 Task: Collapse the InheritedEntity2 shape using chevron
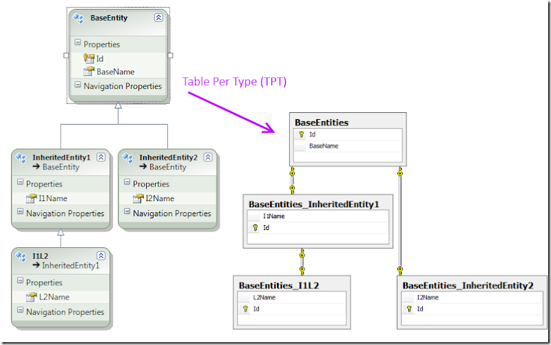pyautogui.click(x=208, y=158)
